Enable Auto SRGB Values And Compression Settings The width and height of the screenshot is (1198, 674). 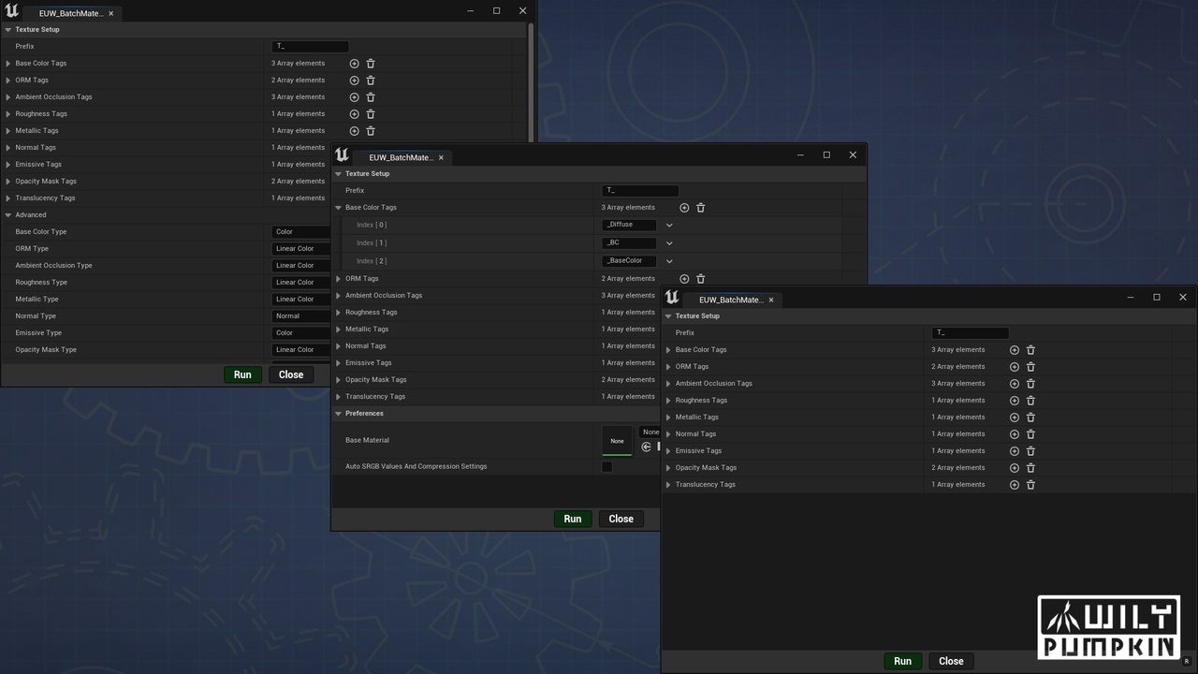pyautogui.click(x=606, y=466)
